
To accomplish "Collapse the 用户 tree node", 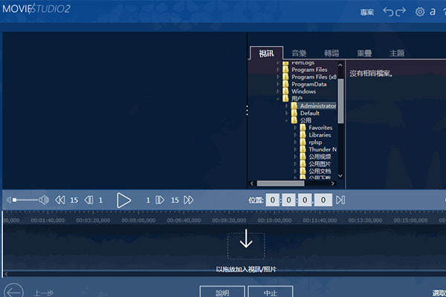I will tap(278, 99).
